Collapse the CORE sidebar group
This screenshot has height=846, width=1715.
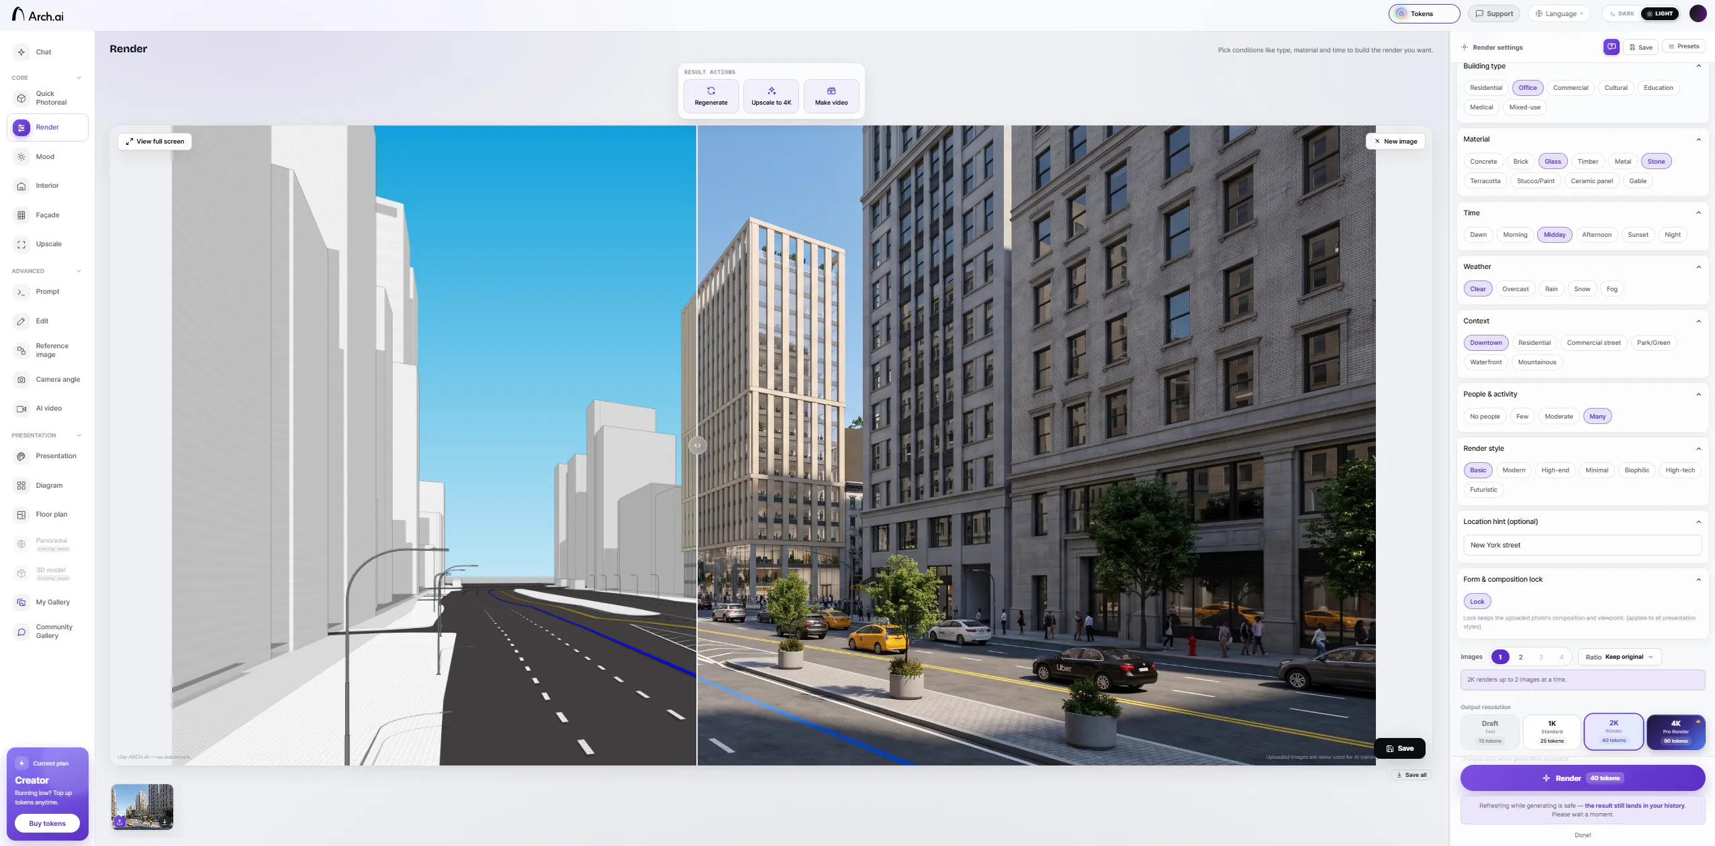coord(79,78)
